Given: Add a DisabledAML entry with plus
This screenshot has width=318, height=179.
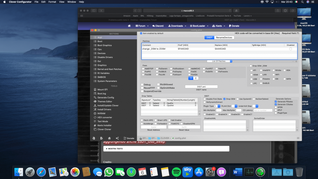Looking at the screenshot, I should (247, 130).
